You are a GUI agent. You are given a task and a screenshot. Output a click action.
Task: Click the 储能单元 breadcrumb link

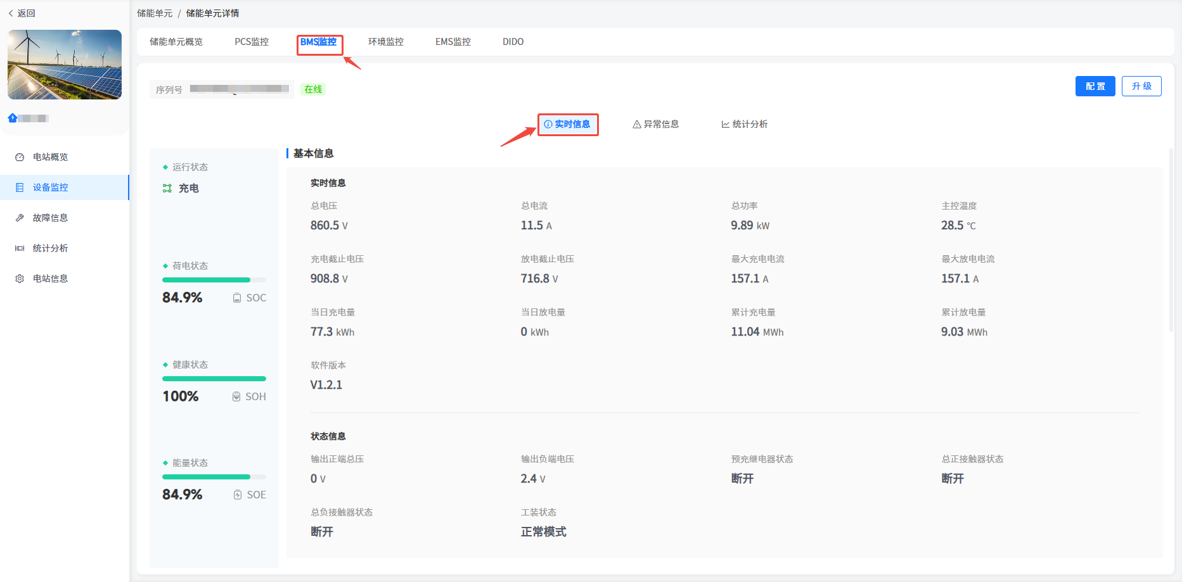coord(155,13)
